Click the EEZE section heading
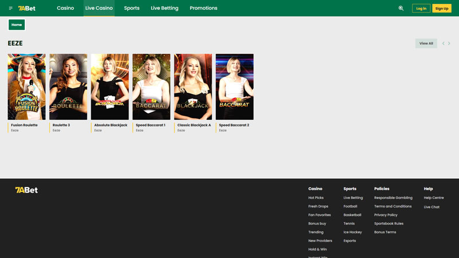 15,44
